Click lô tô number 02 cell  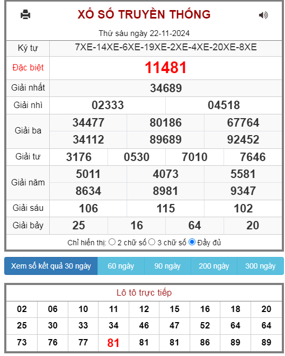click(x=22, y=309)
